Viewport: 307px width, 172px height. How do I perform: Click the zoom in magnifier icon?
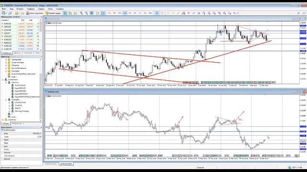coord(81,13)
